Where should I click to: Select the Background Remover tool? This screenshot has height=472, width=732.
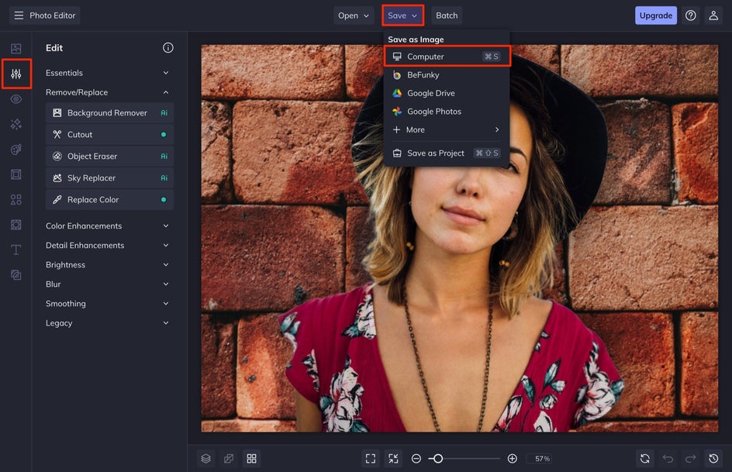click(109, 113)
